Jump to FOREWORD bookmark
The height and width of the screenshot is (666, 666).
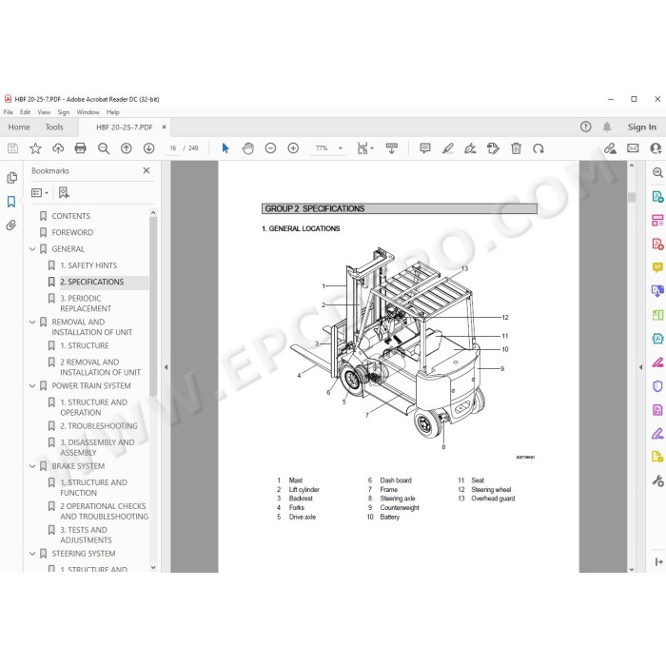(72, 232)
